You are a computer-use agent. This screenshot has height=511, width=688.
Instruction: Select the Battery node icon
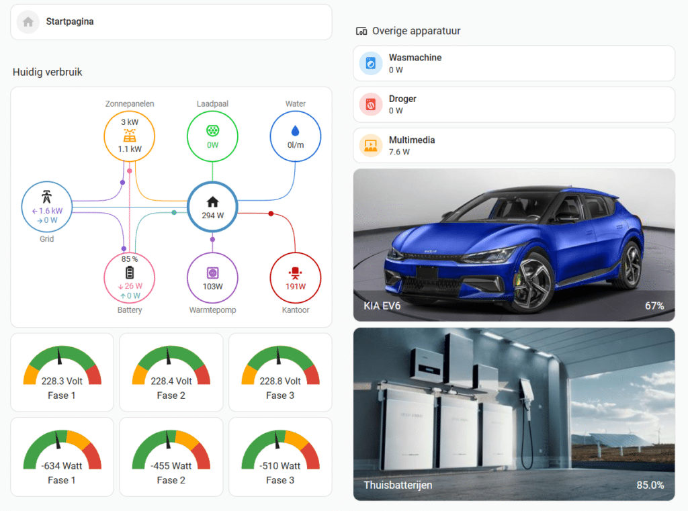click(130, 273)
